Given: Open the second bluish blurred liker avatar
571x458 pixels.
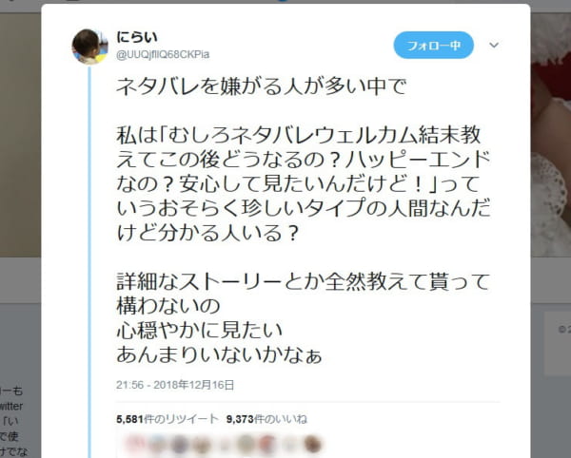Looking at the screenshot, I should (x=156, y=444).
